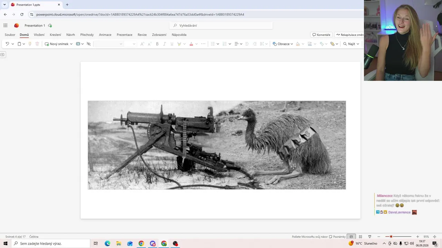The height and width of the screenshot is (248, 442).
Task: Click the hide slide eye icon
Action: point(88,44)
